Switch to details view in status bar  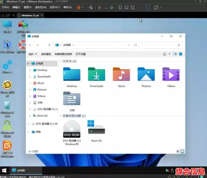pyautogui.click(x=178, y=151)
